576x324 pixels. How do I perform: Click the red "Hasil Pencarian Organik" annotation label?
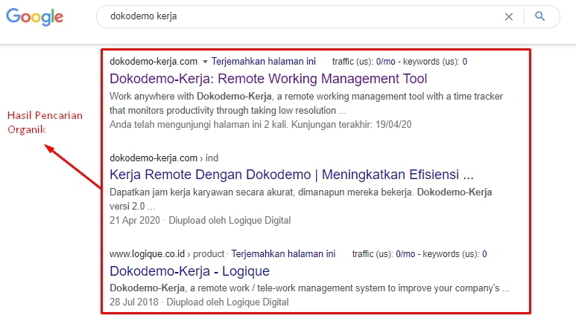(x=45, y=122)
